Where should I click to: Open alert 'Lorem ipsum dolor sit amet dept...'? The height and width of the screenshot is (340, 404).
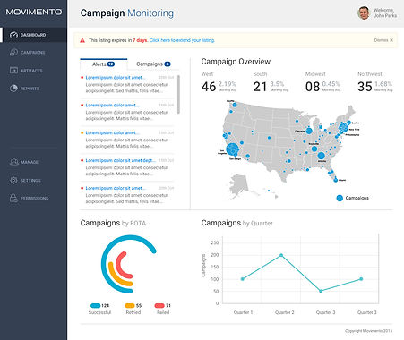tap(120, 160)
